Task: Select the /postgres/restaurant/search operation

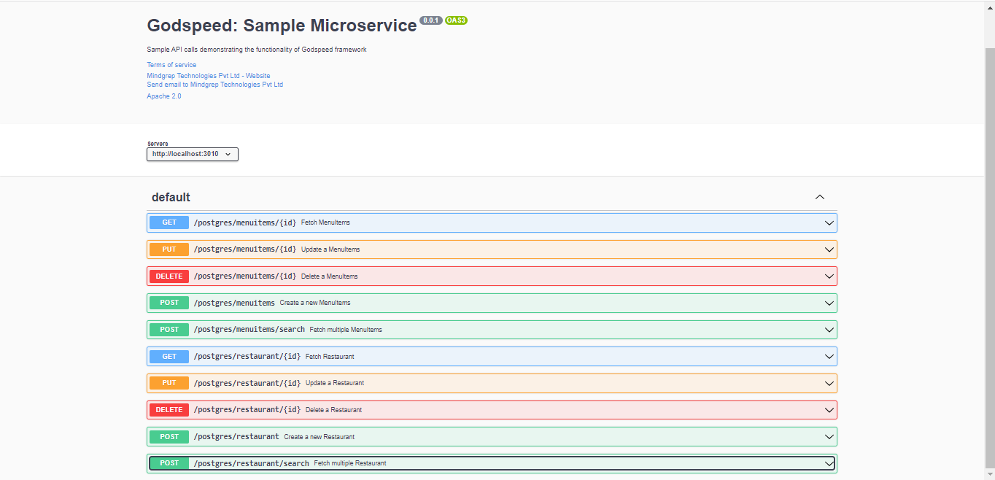Action: point(492,462)
